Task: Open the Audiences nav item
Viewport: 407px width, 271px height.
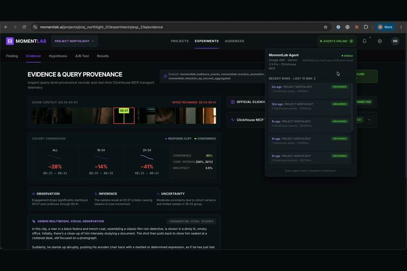Action: 234,41
